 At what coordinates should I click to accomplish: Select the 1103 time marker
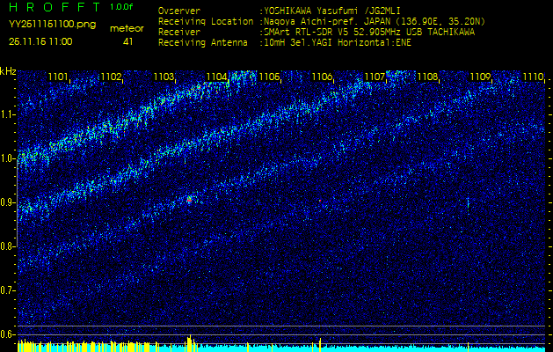pos(164,77)
